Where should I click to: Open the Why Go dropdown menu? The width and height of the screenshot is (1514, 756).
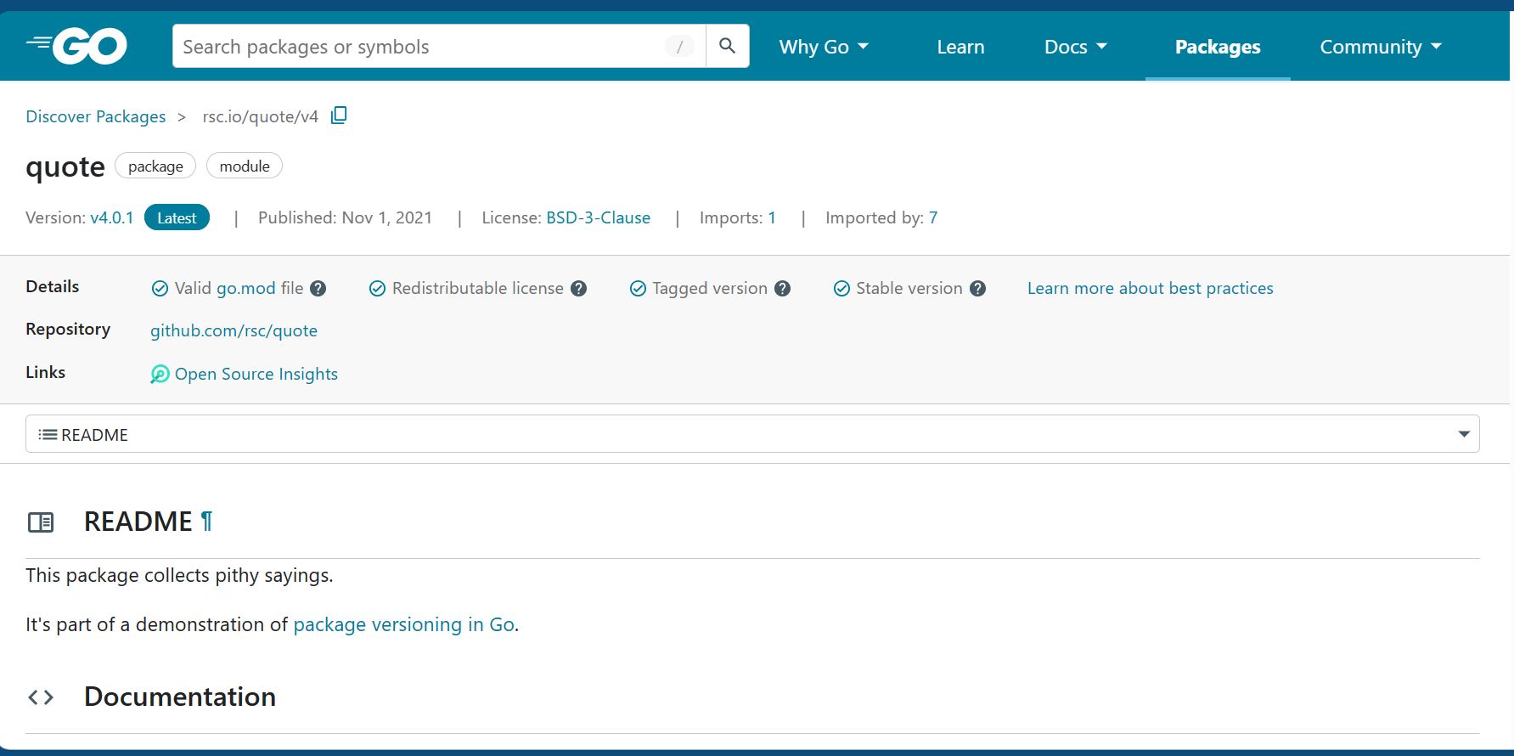tap(824, 47)
